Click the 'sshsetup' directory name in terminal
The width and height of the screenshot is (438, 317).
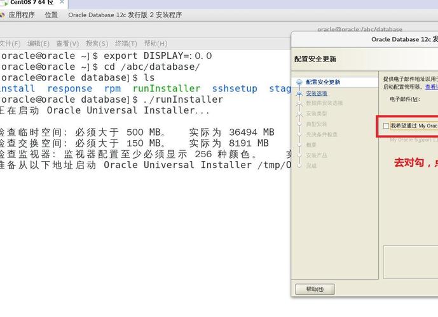235,89
